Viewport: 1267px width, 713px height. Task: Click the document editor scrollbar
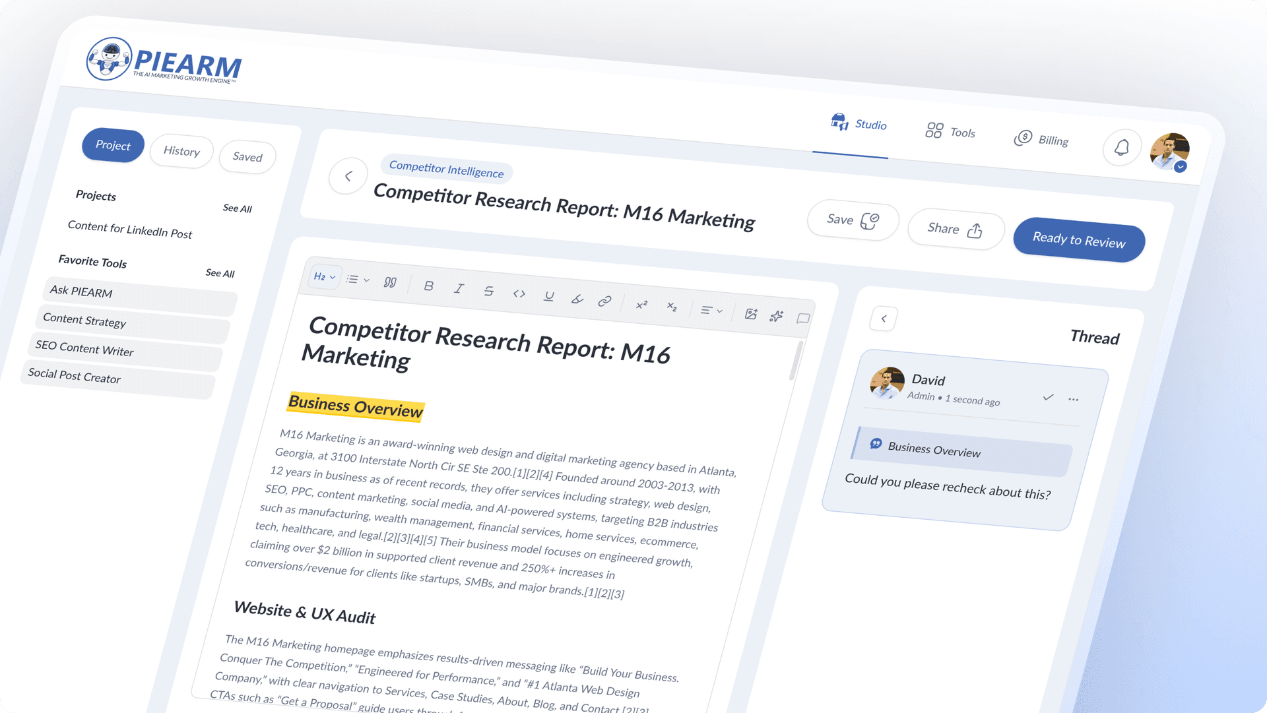796,361
